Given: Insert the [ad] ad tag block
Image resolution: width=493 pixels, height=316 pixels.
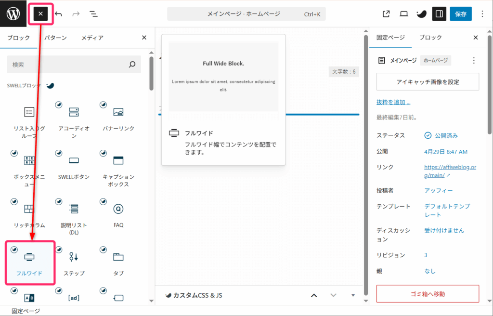Looking at the screenshot, I should [x=74, y=297].
